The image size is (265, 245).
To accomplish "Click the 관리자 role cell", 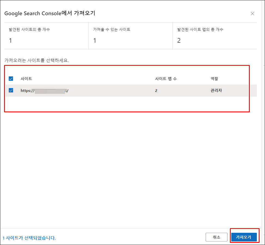I will click(216, 91).
